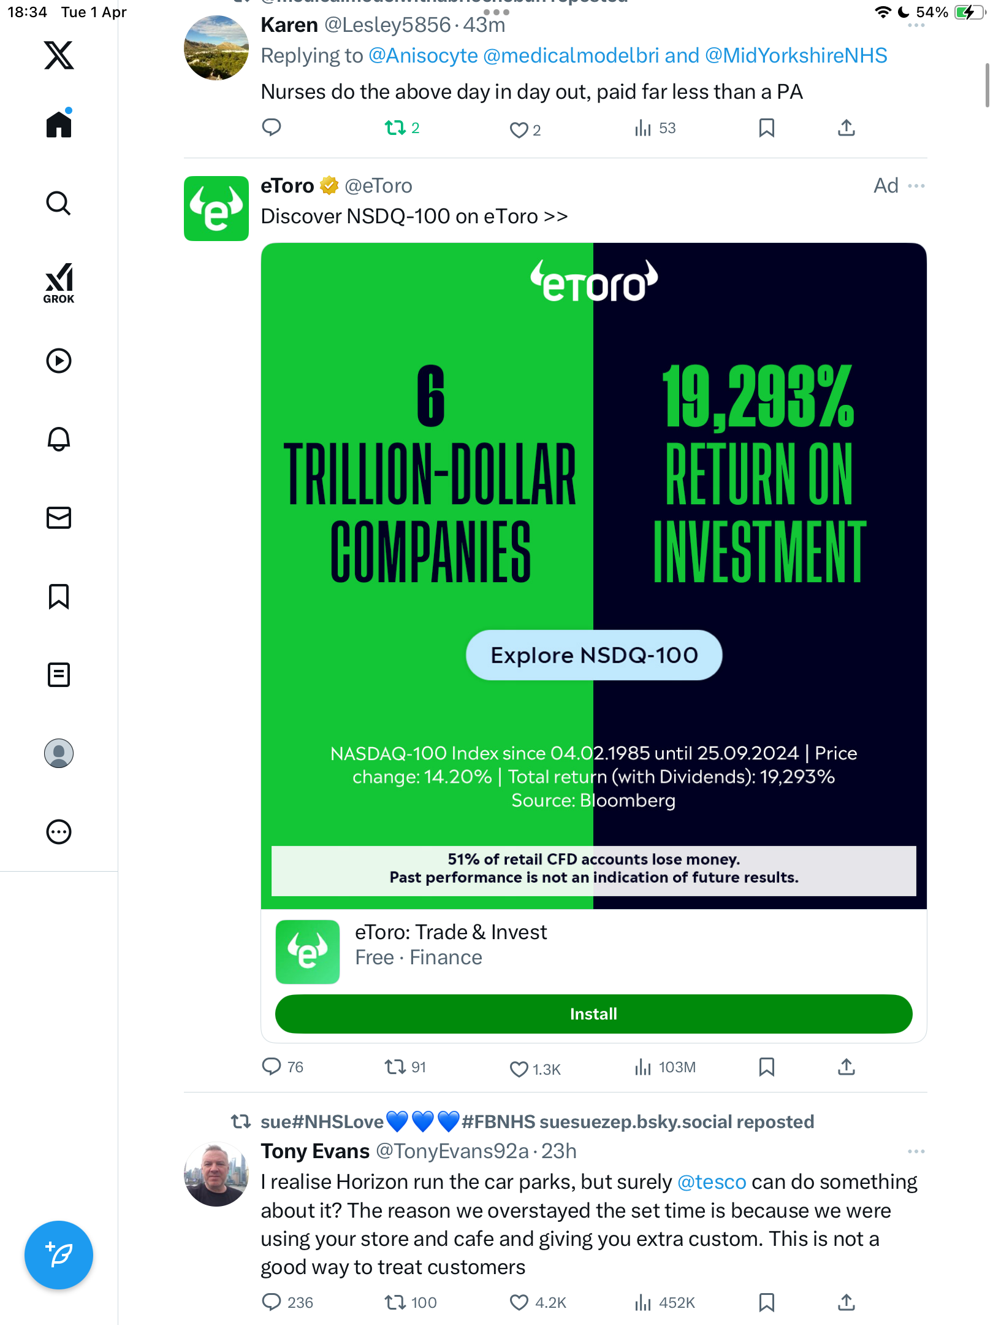The height and width of the screenshot is (1325, 993).
Task: Open the Grok assistant from sidebar
Action: pyautogui.click(x=59, y=283)
